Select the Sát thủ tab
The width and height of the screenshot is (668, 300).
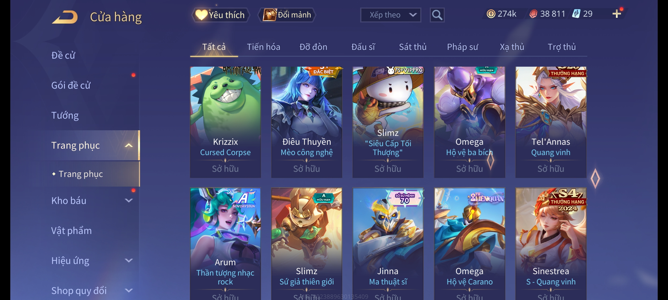(x=413, y=47)
